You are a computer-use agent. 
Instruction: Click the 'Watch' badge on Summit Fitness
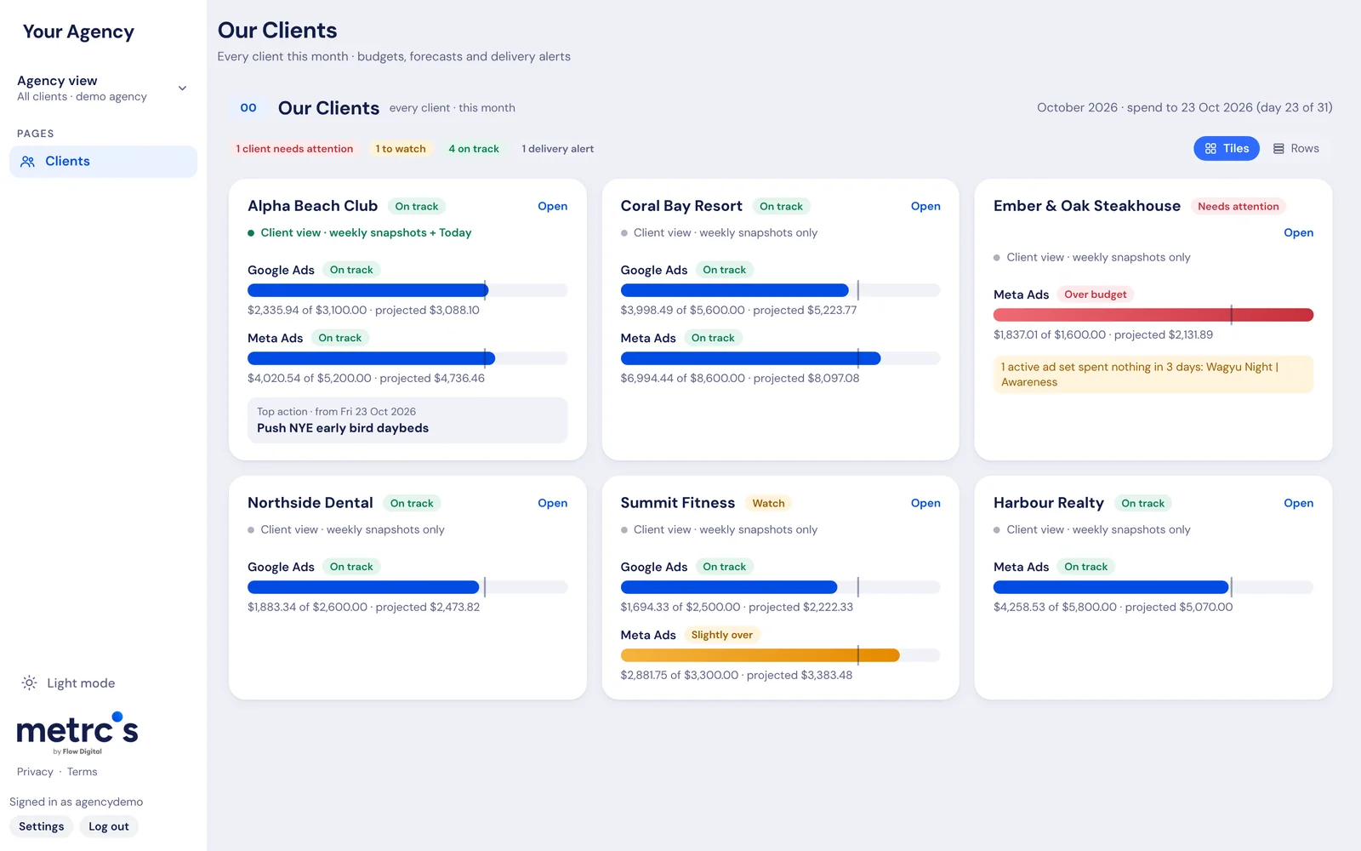click(x=768, y=504)
